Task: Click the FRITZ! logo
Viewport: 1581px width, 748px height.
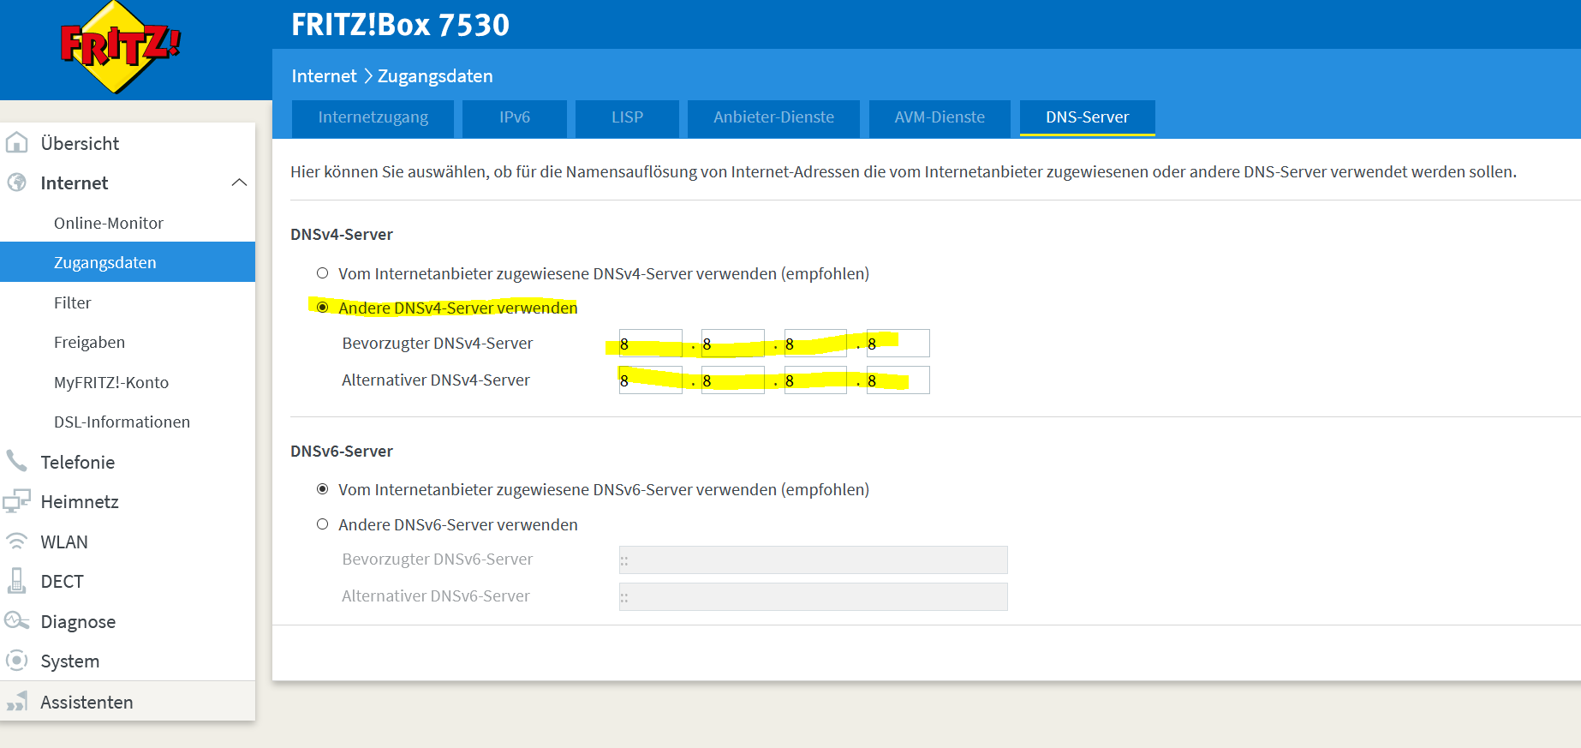Action: [120, 46]
